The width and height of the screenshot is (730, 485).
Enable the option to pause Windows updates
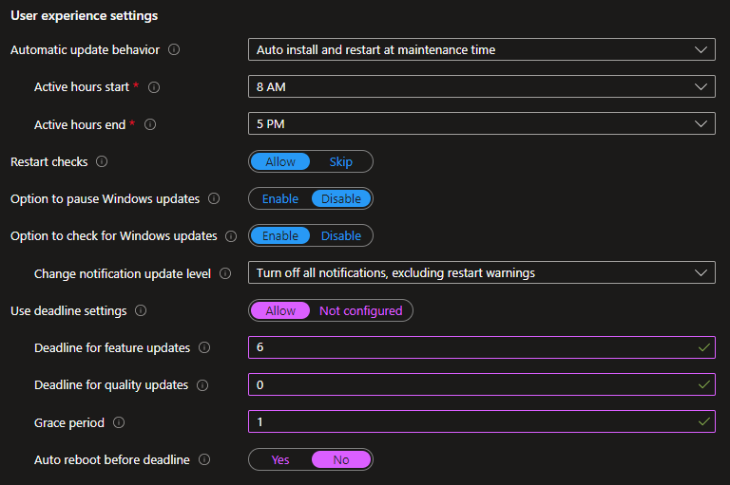pos(280,199)
